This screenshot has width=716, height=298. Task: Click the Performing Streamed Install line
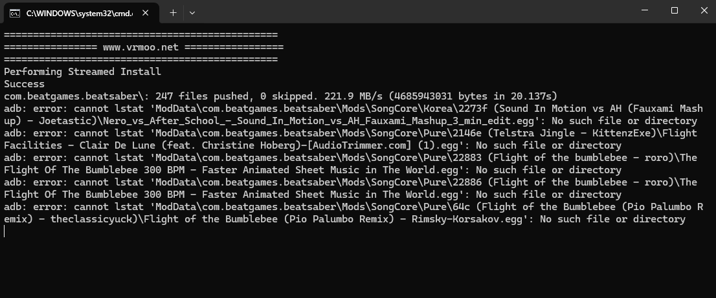[x=82, y=72]
